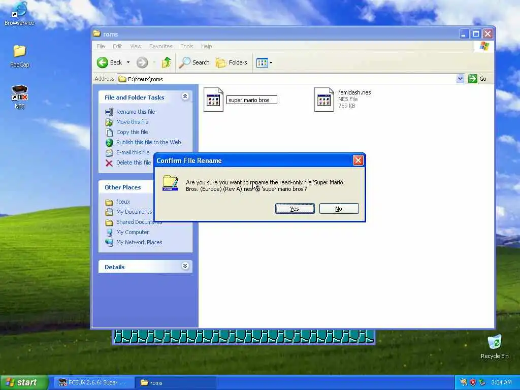520x390 pixels.
Task: Open My Network Places link
Action: 139,242
